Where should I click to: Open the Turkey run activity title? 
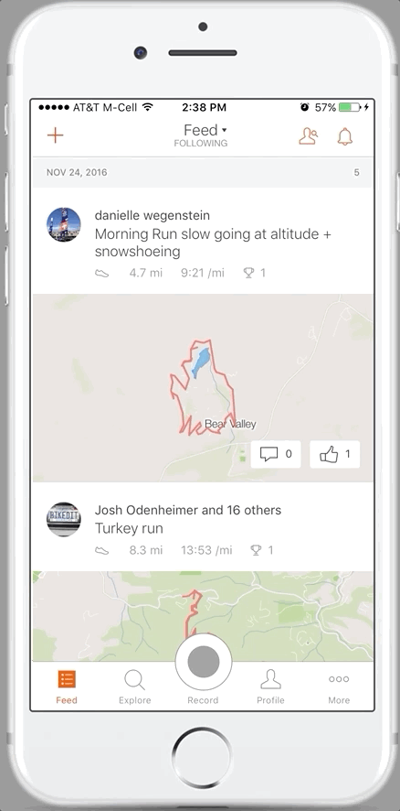click(129, 528)
